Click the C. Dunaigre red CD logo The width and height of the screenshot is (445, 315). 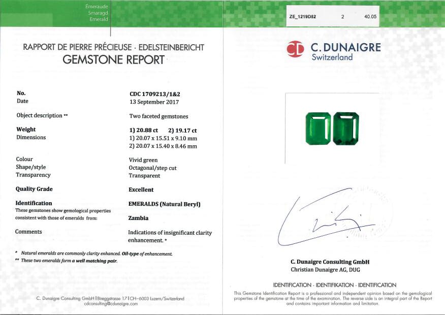click(x=295, y=49)
